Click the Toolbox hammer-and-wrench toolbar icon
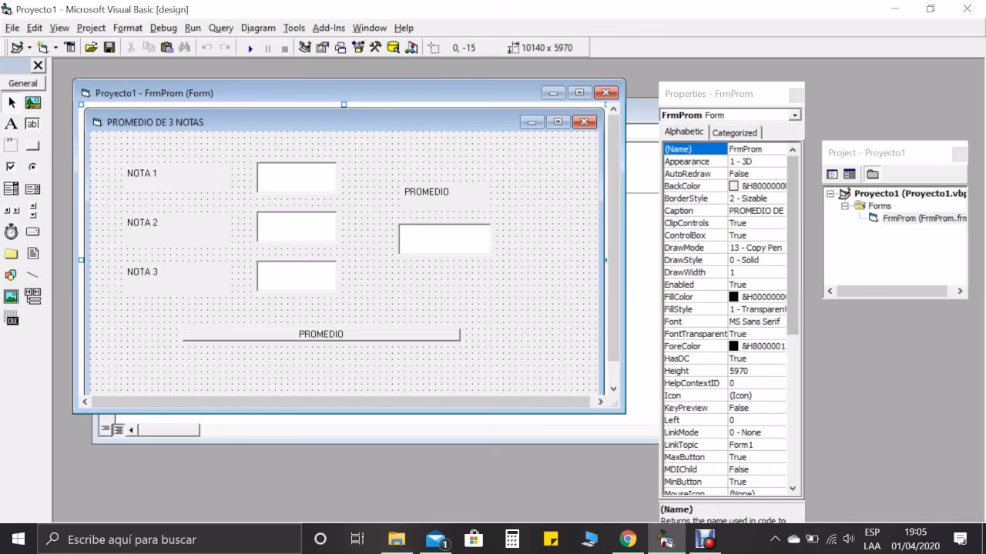 pyautogui.click(x=375, y=48)
